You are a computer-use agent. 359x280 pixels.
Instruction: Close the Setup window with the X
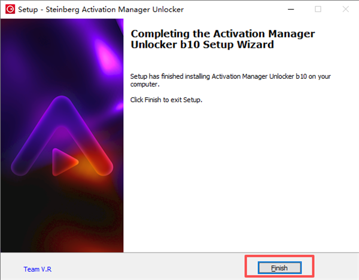(345, 9)
